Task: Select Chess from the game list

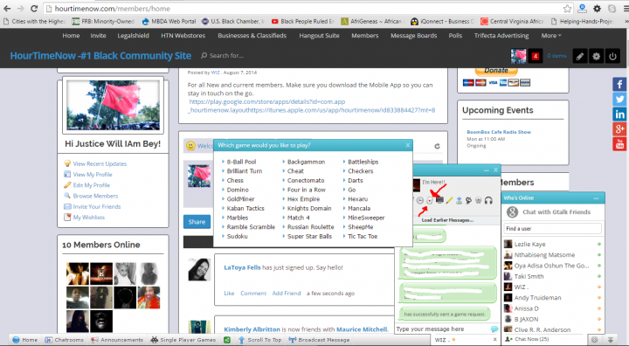Action: 235,181
